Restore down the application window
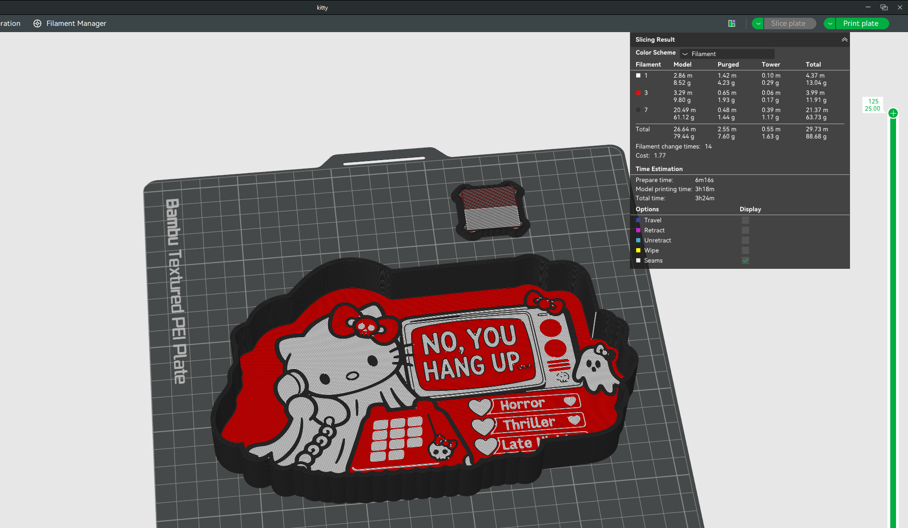908x528 pixels. [884, 7]
